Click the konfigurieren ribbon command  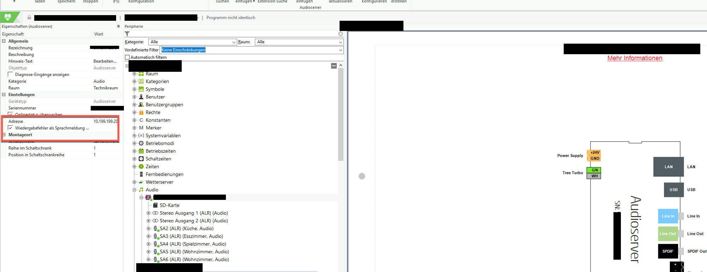(374, 1)
